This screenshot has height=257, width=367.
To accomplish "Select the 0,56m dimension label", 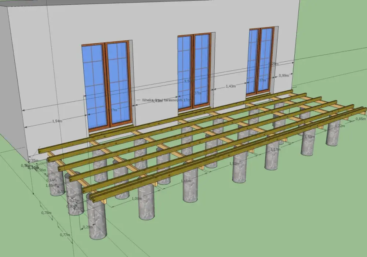I will [41, 170].
